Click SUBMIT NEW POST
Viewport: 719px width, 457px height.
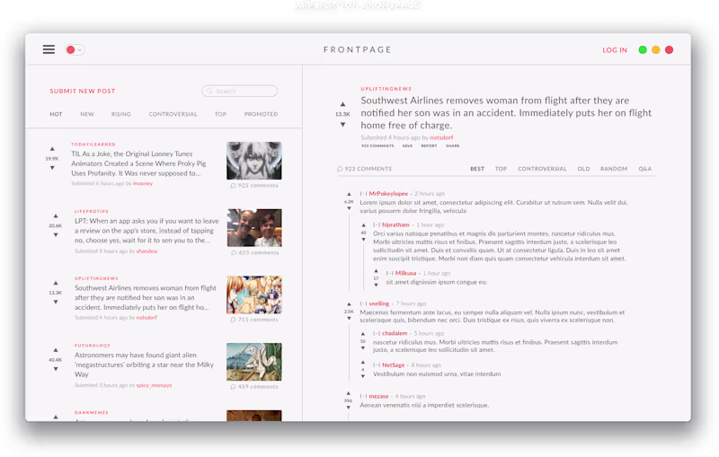point(83,91)
